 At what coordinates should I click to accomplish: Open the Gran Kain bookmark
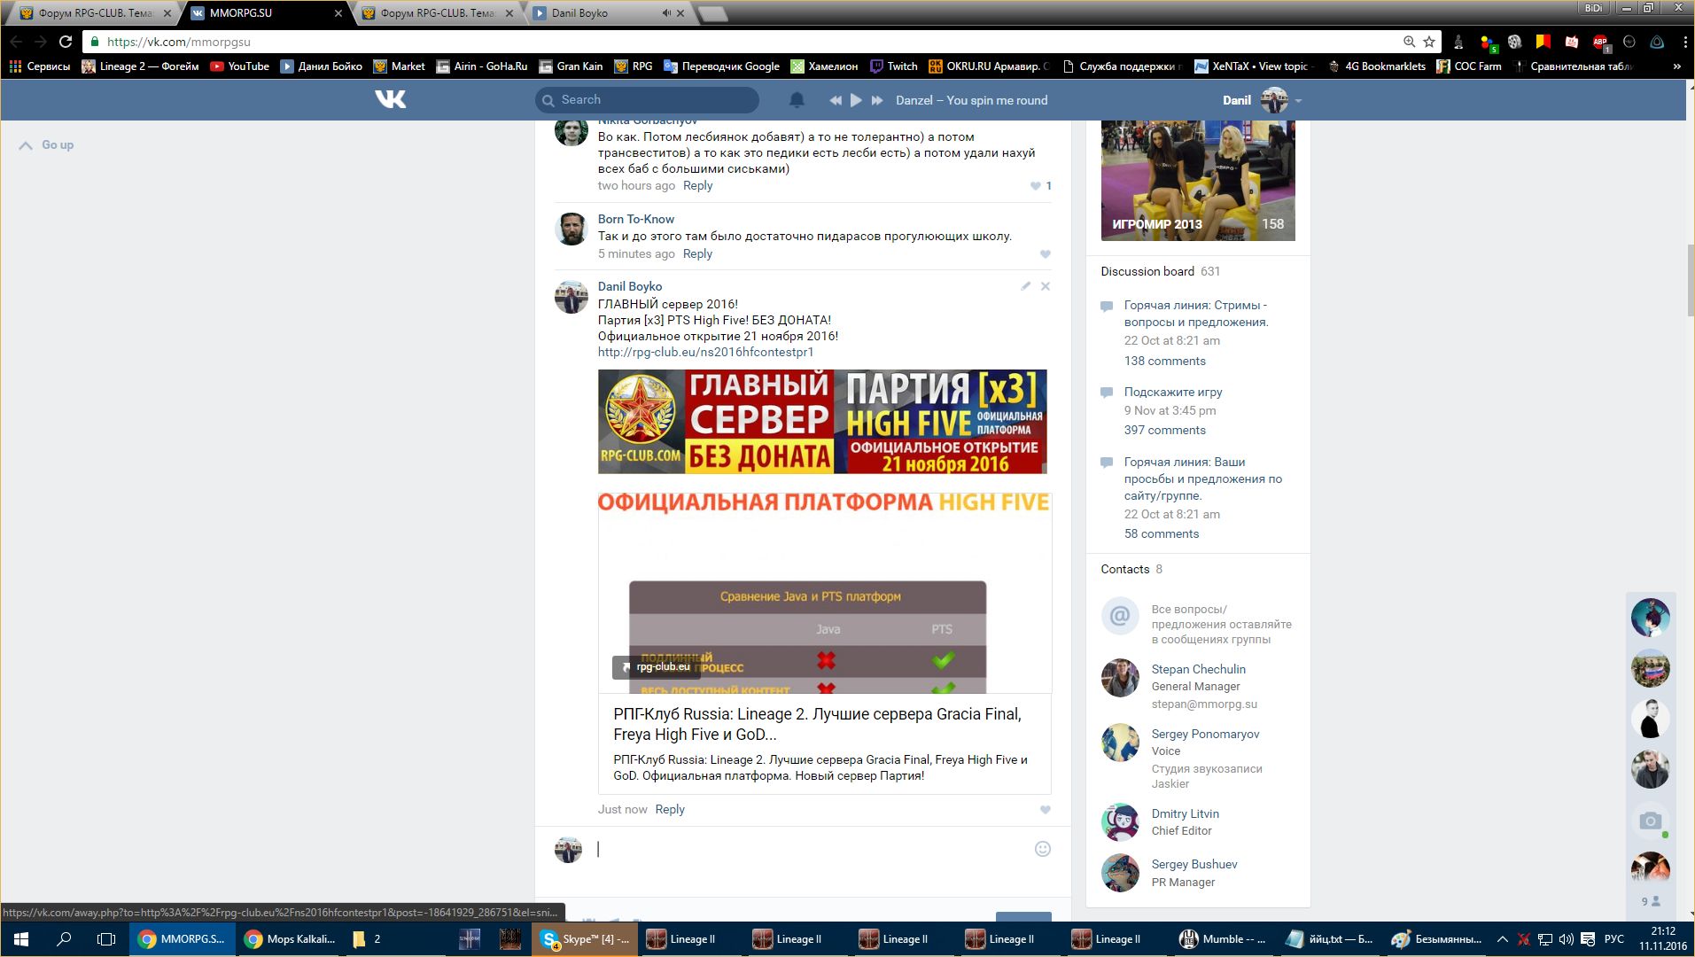click(570, 66)
